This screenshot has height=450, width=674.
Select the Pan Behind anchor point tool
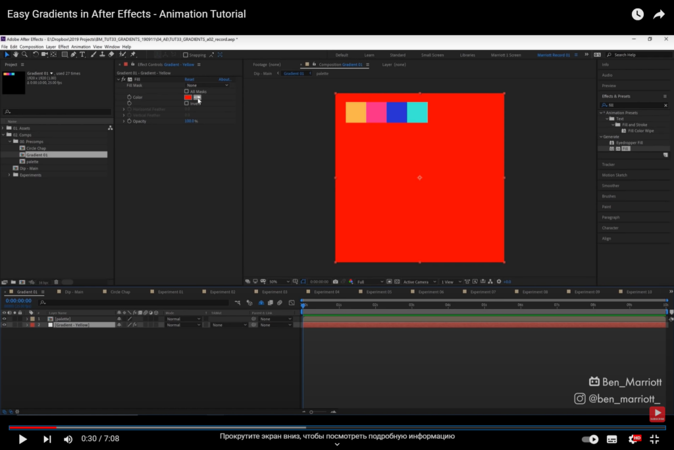[x=54, y=55]
